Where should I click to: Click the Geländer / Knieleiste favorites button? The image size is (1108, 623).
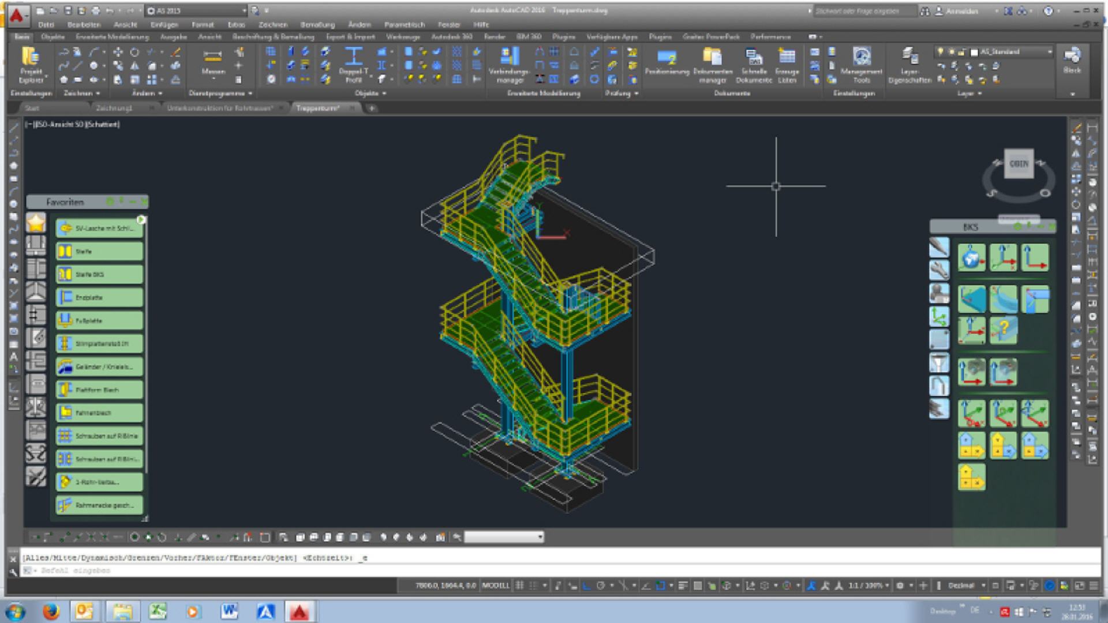(x=99, y=367)
